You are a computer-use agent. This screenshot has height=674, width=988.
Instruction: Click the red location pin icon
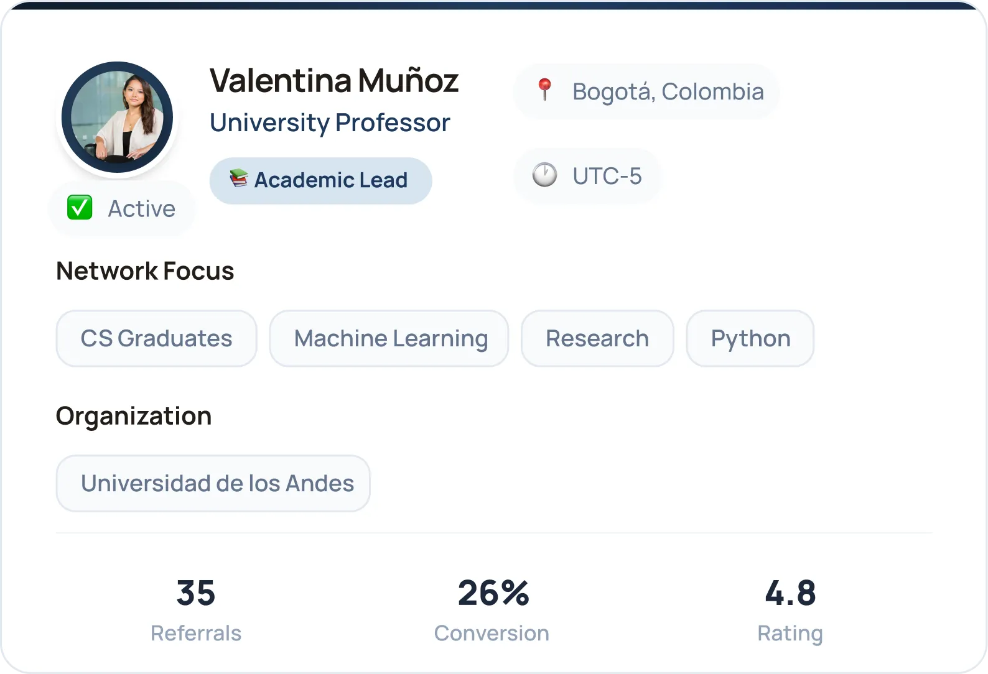click(544, 90)
